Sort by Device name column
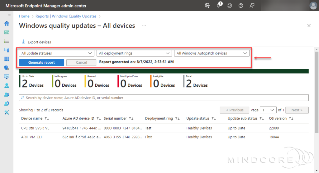 pos(35,118)
